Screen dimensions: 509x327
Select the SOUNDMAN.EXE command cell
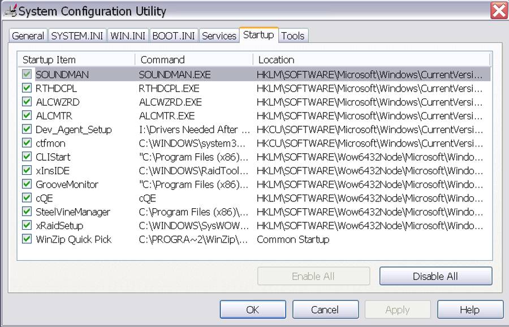175,75
